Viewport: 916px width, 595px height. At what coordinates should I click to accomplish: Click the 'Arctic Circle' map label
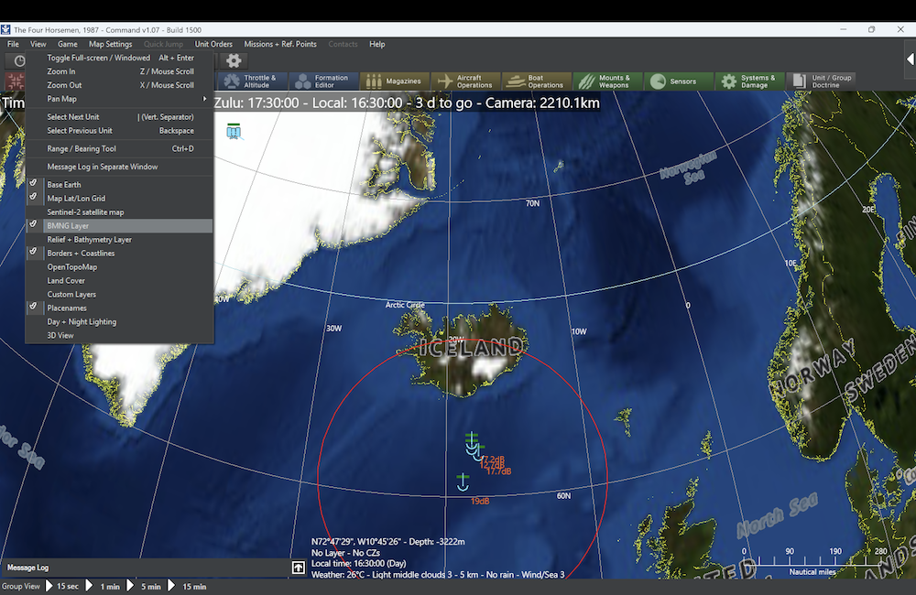(x=405, y=305)
